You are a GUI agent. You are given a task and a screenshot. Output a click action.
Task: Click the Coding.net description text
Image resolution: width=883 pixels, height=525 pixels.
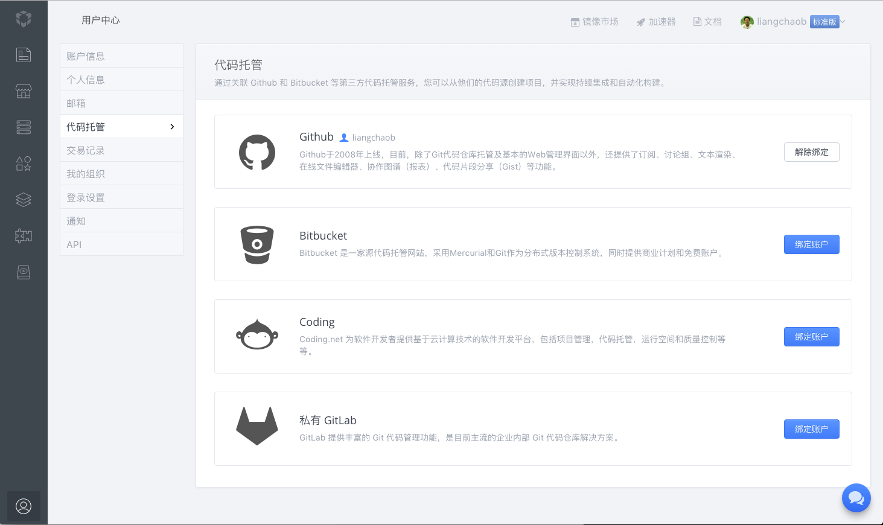click(x=512, y=345)
